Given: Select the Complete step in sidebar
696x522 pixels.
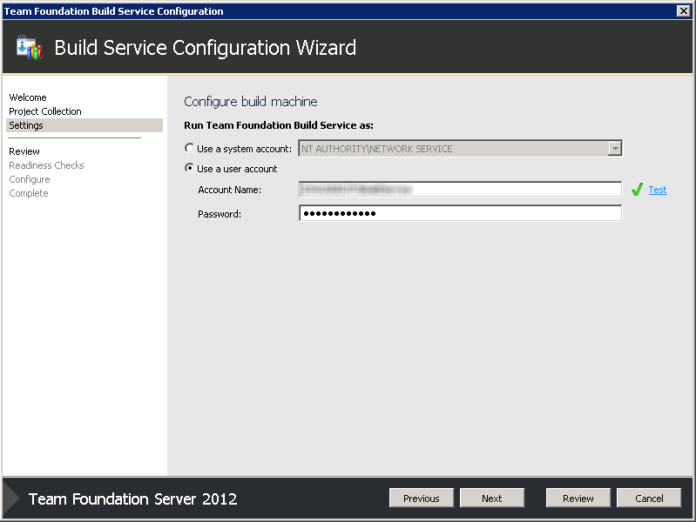Looking at the screenshot, I should [x=29, y=193].
